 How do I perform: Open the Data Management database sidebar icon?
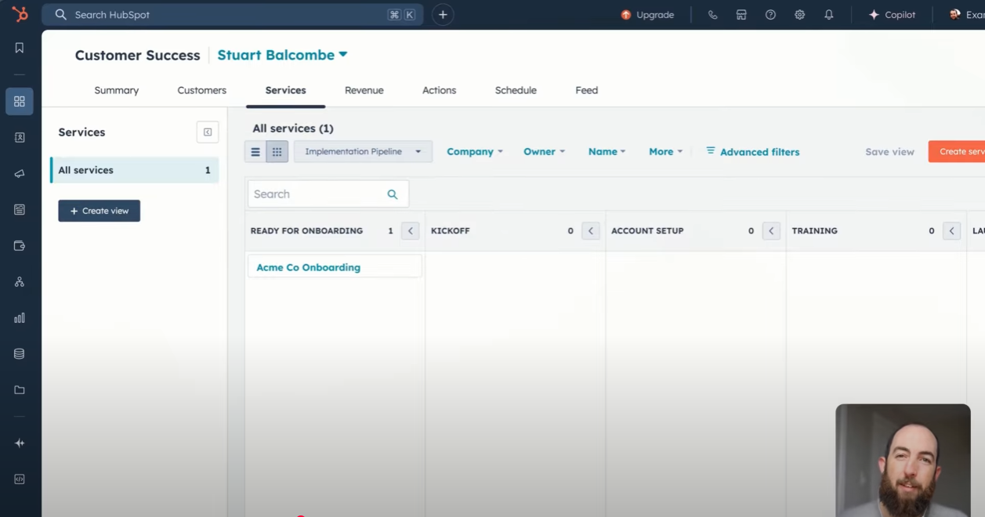tap(20, 354)
